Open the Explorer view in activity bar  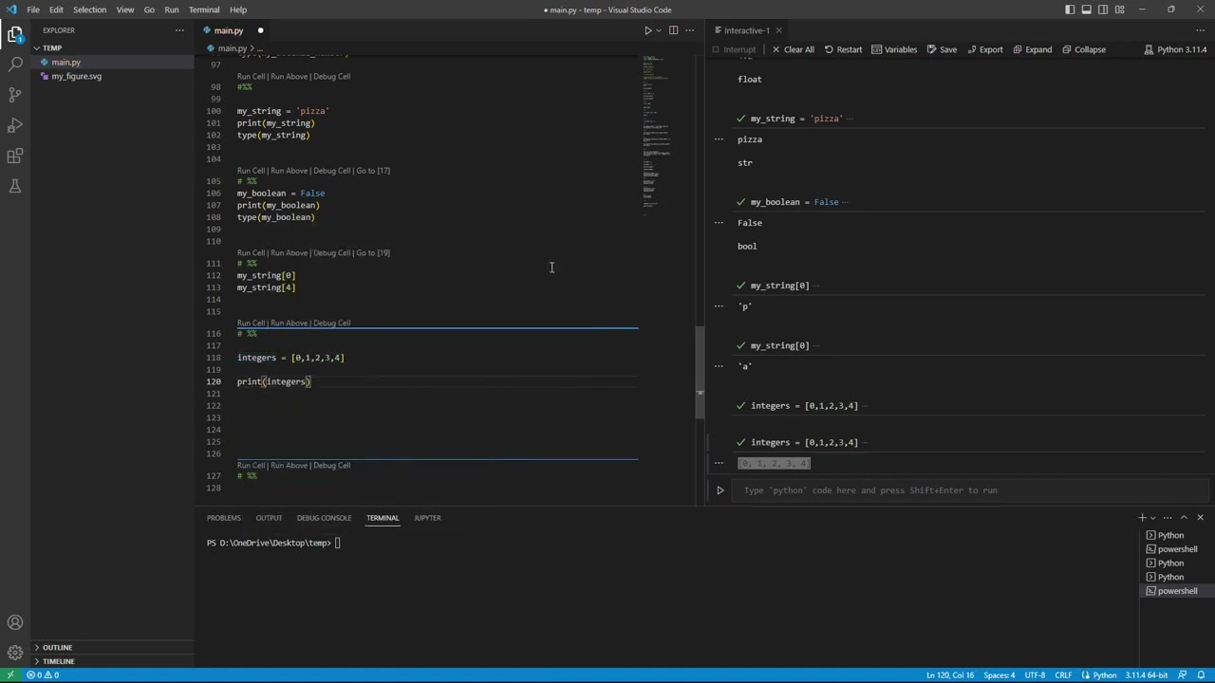tap(15, 34)
